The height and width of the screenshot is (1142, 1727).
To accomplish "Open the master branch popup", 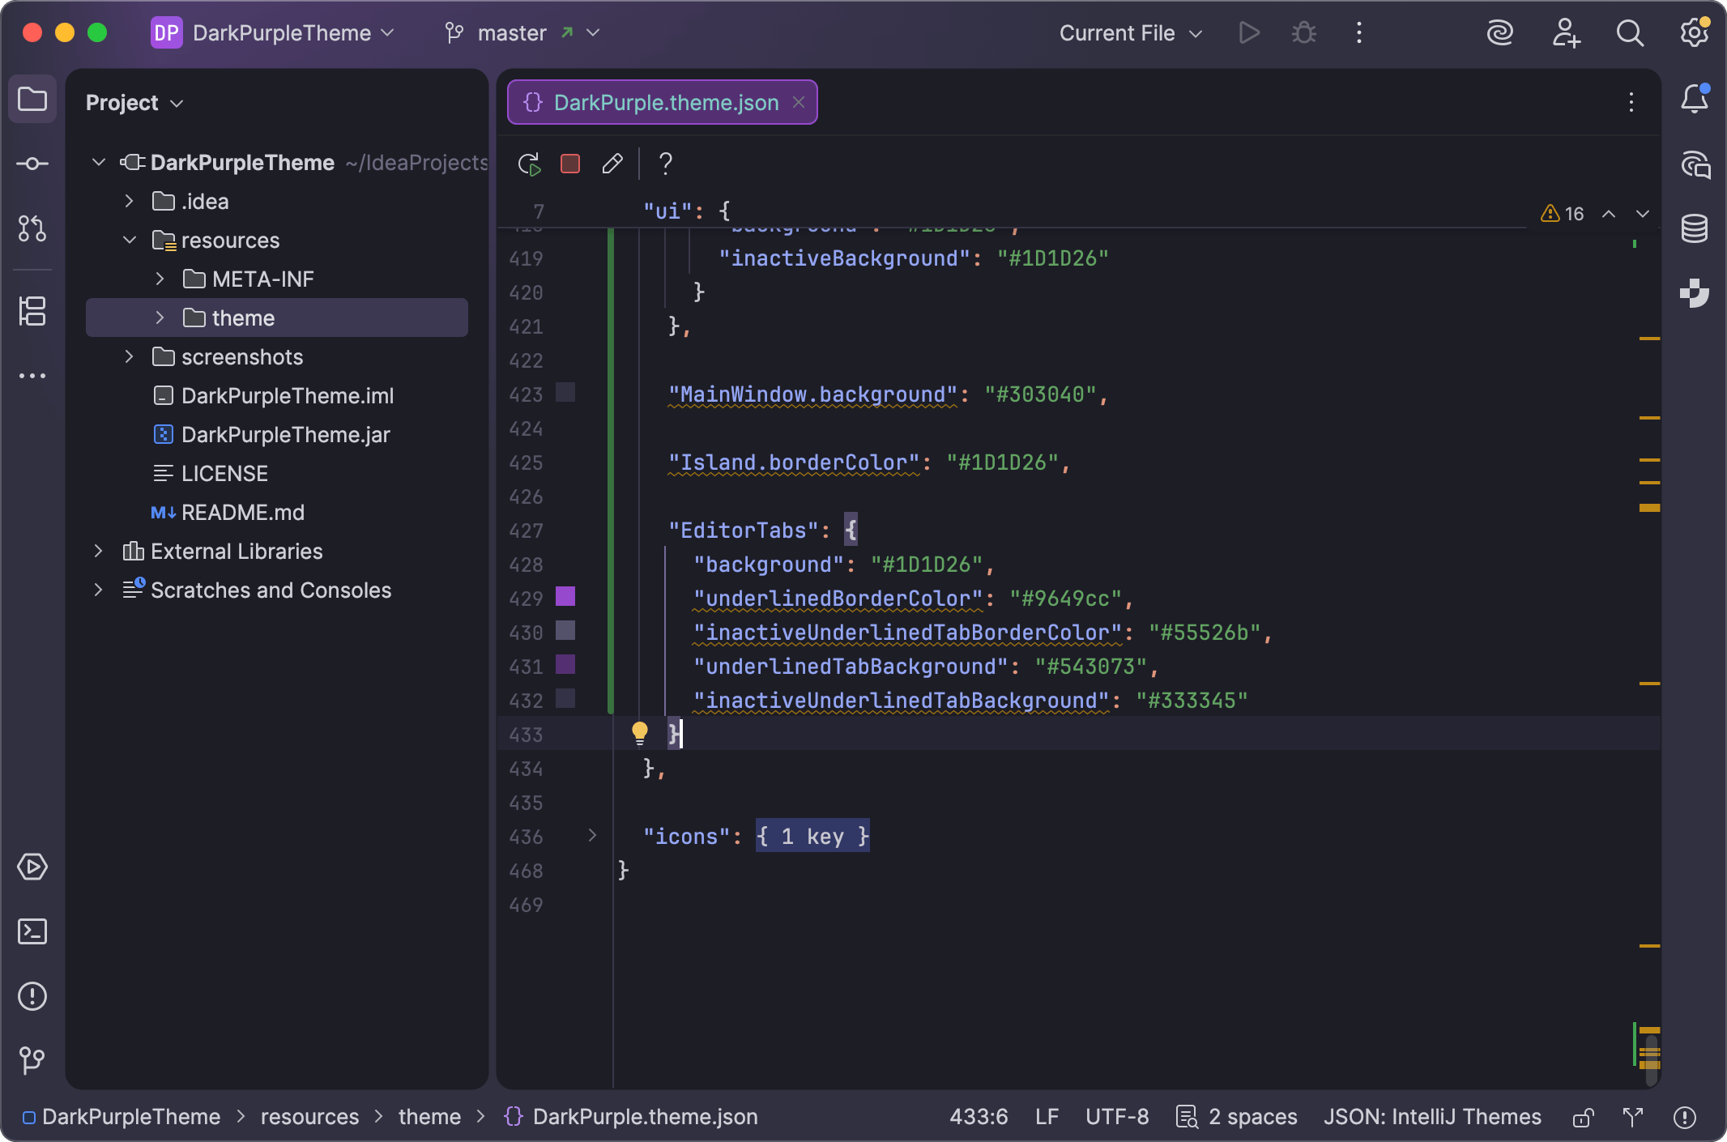I will click(513, 32).
